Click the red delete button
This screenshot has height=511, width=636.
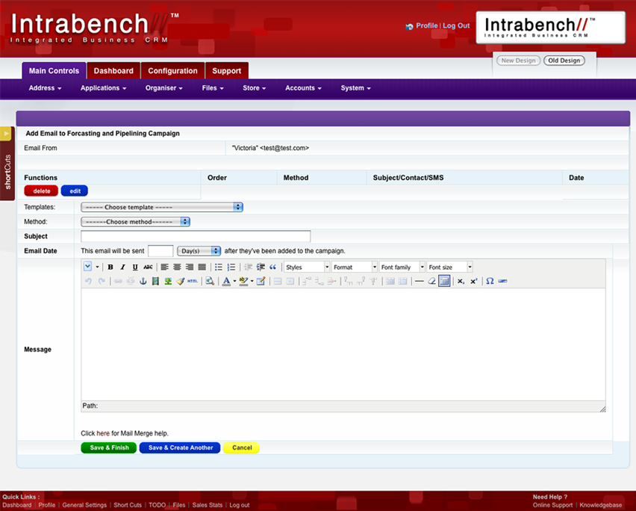41,191
